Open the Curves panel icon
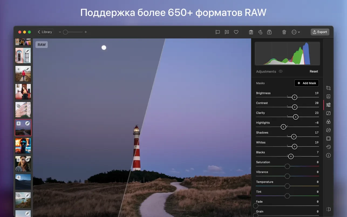The height and width of the screenshot is (217, 347). tap(328, 113)
